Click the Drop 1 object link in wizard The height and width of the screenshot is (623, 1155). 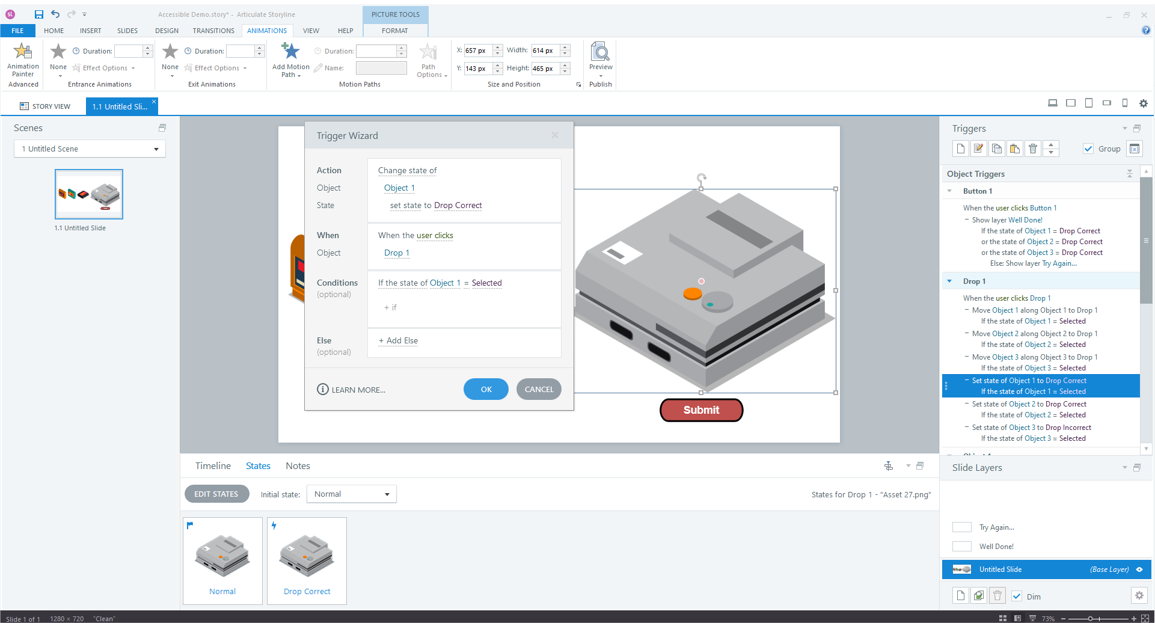tap(397, 253)
